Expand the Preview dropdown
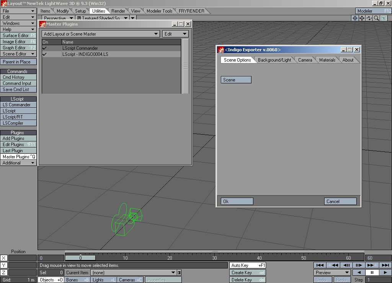The image size is (392, 283). click(x=332, y=273)
